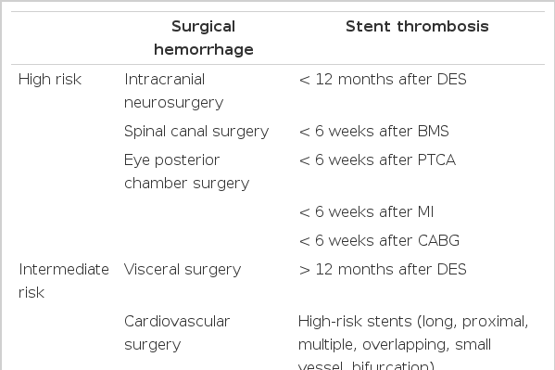Viewport: 555px width, 370px height.
Task: Click the Visceral surgery entry
Action: point(183,270)
